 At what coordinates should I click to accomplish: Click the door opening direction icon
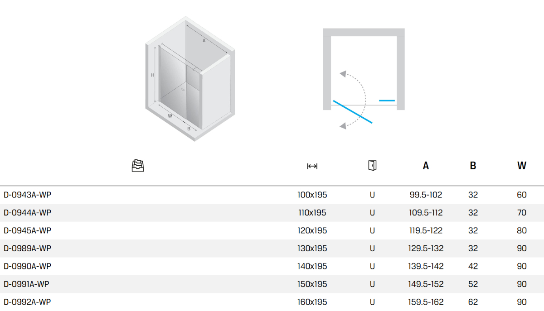click(372, 165)
